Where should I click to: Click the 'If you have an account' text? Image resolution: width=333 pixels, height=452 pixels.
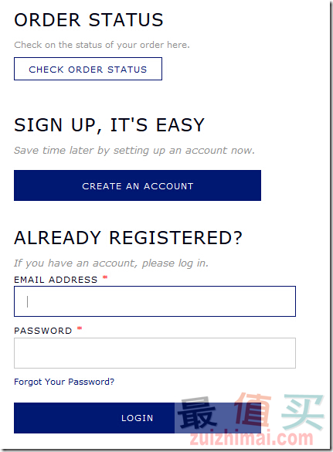111,263
